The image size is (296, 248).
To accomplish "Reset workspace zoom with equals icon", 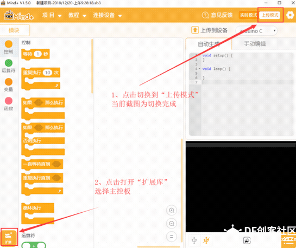I will click(x=172, y=237).
